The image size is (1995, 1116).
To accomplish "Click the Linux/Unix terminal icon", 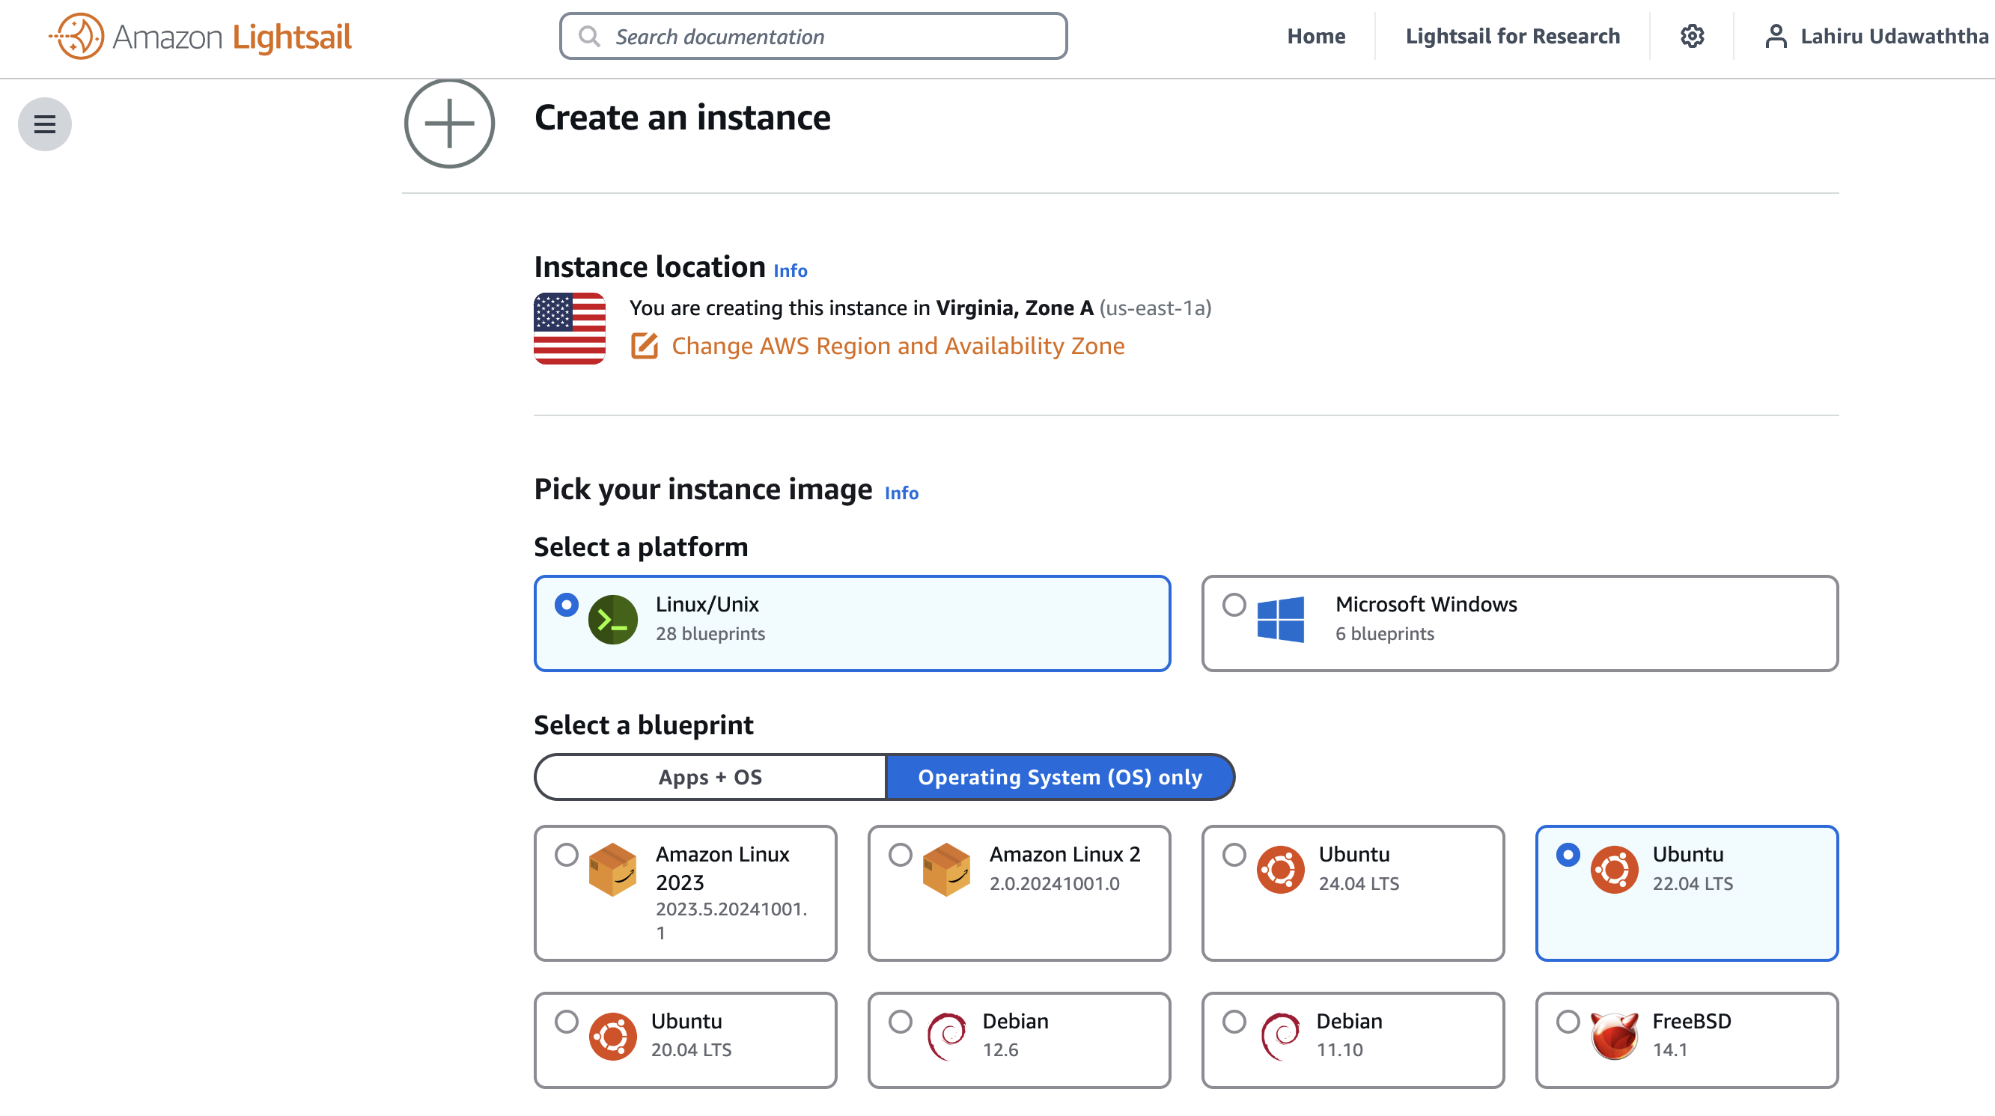I will click(613, 618).
